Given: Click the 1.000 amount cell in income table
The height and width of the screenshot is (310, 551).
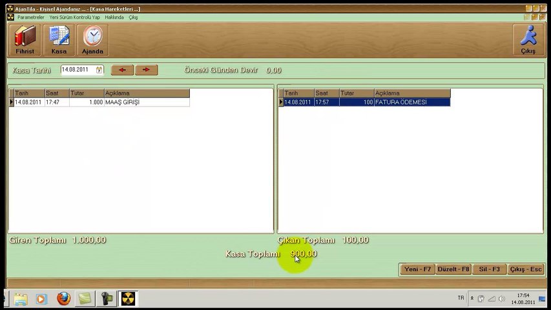Looking at the screenshot, I should point(87,102).
